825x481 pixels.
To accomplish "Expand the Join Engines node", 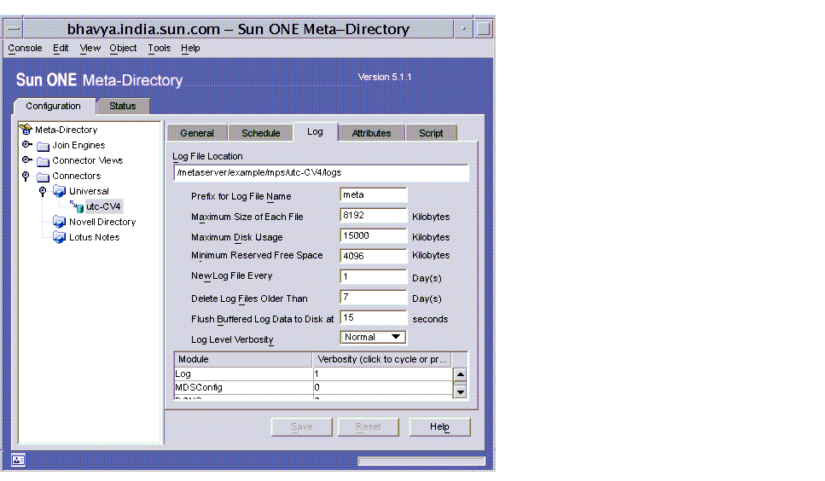I will click(26, 145).
